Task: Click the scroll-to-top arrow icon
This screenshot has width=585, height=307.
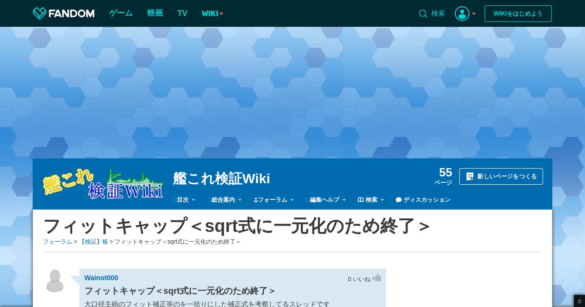Action: tap(579, 301)
